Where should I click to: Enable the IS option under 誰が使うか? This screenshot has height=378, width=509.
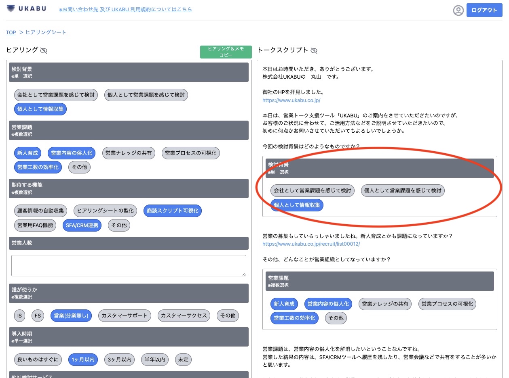(x=19, y=315)
